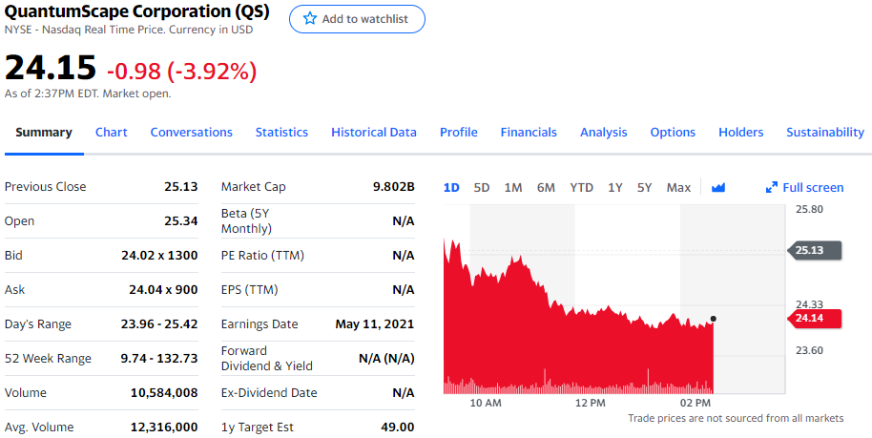The height and width of the screenshot is (438, 872).
Task: Click the -0.98 (-3.92%) price change
Action: click(182, 71)
